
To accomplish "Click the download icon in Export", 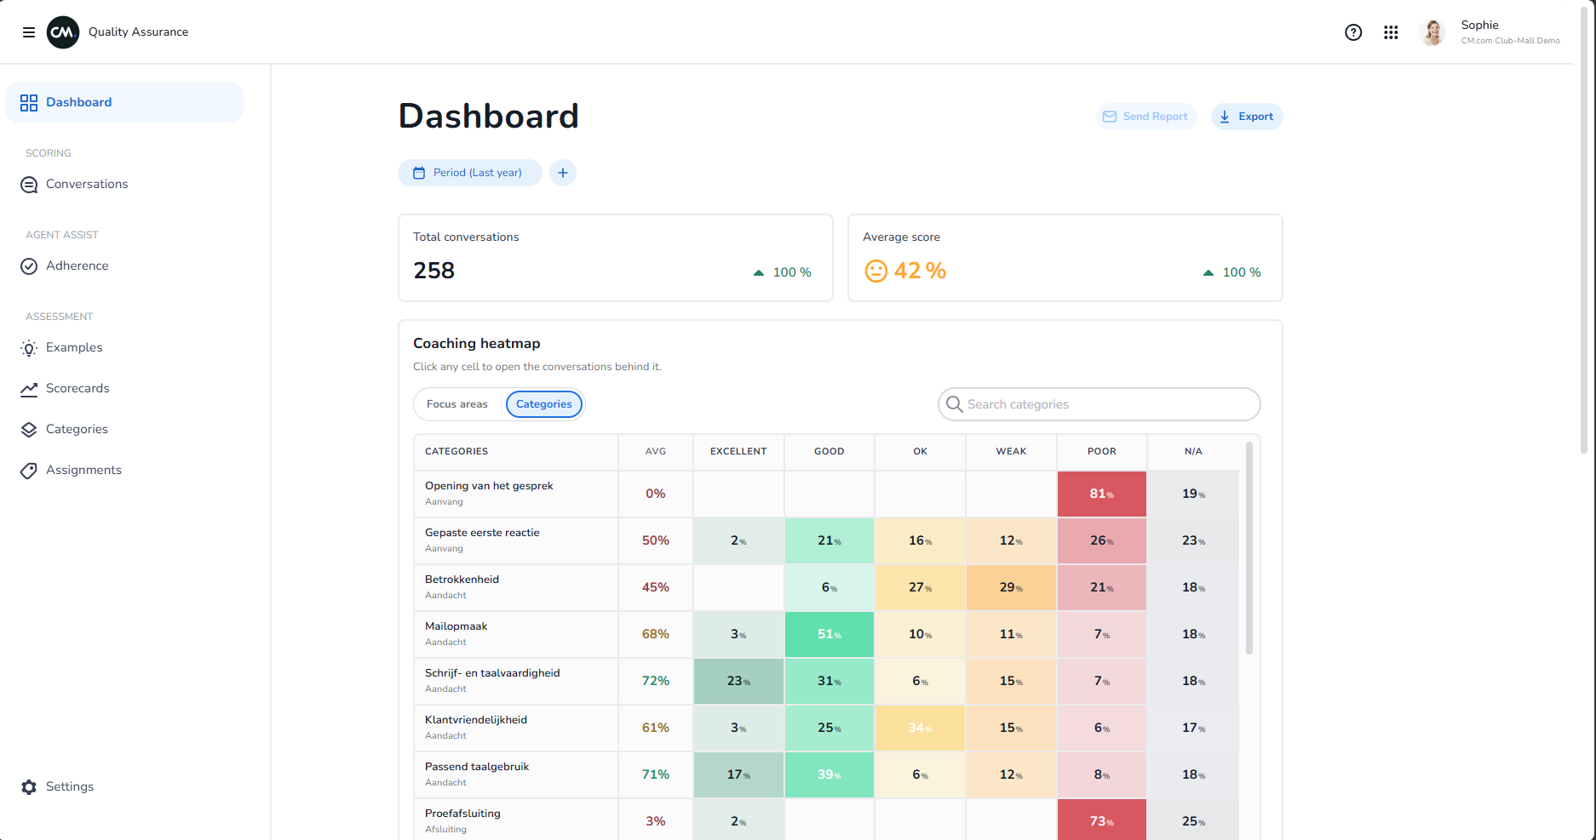I will [x=1225, y=117].
